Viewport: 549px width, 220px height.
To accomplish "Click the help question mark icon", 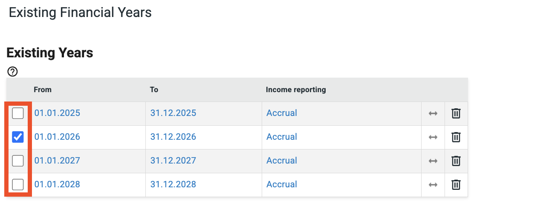I will [13, 71].
